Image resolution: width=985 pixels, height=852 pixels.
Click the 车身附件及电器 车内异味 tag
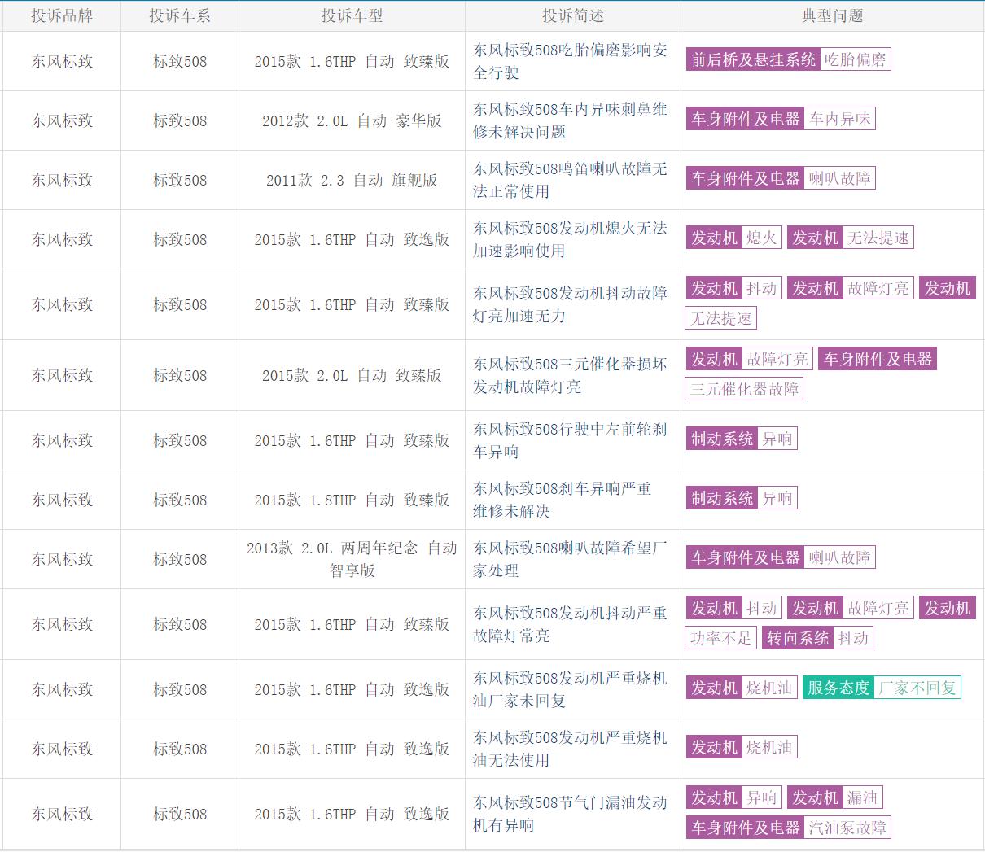[781, 119]
